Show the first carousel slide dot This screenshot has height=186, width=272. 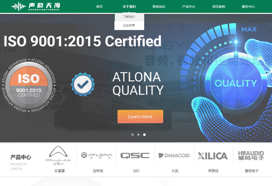(132, 135)
